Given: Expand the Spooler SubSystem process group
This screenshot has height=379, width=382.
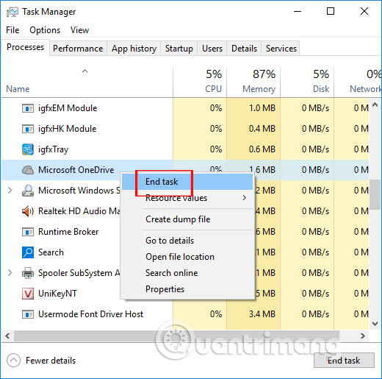Looking at the screenshot, I should point(10,273).
